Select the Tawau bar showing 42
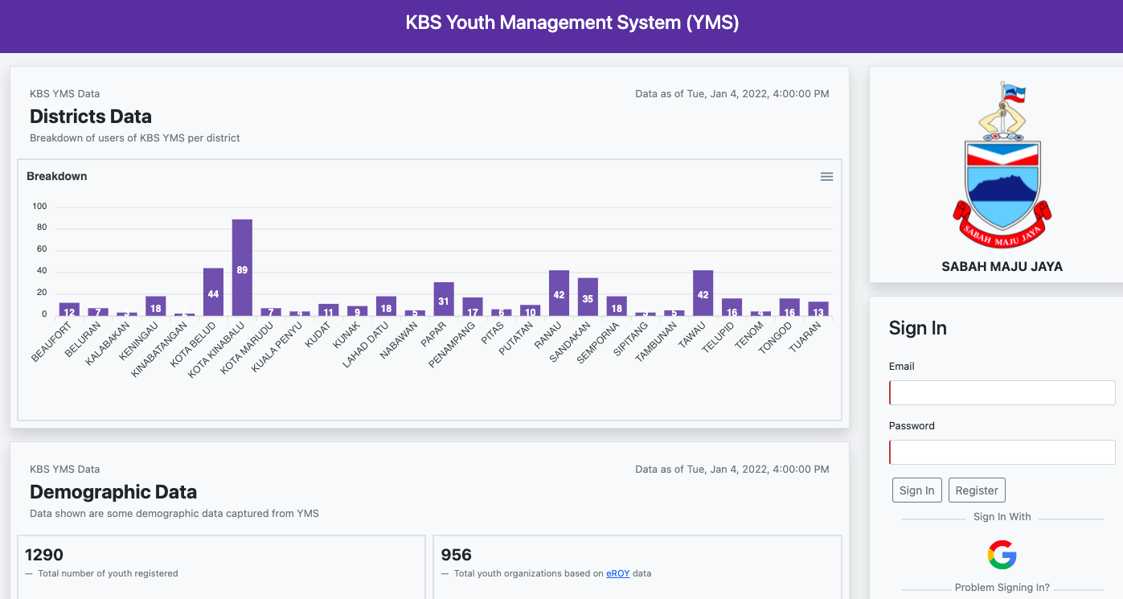 (x=703, y=293)
